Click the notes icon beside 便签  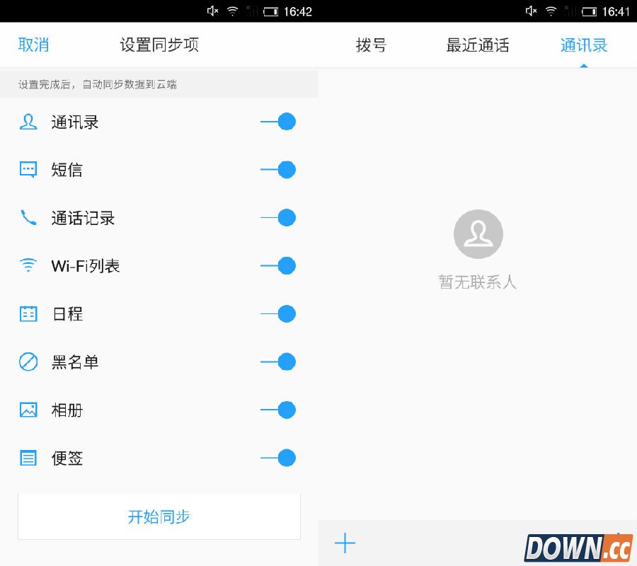click(x=28, y=458)
